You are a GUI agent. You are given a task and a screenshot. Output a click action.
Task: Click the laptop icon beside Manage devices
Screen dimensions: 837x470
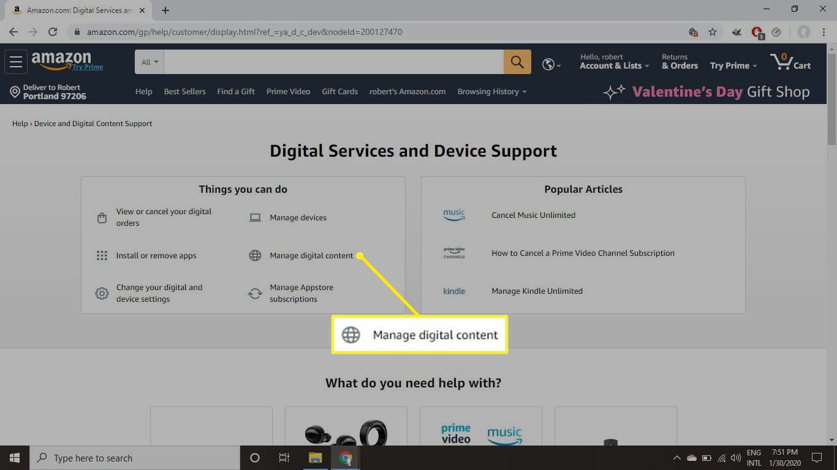[x=255, y=218]
